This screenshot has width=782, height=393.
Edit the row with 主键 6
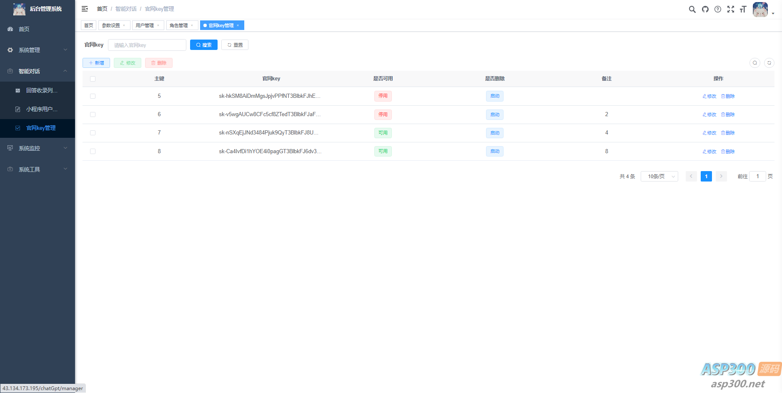click(x=709, y=114)
